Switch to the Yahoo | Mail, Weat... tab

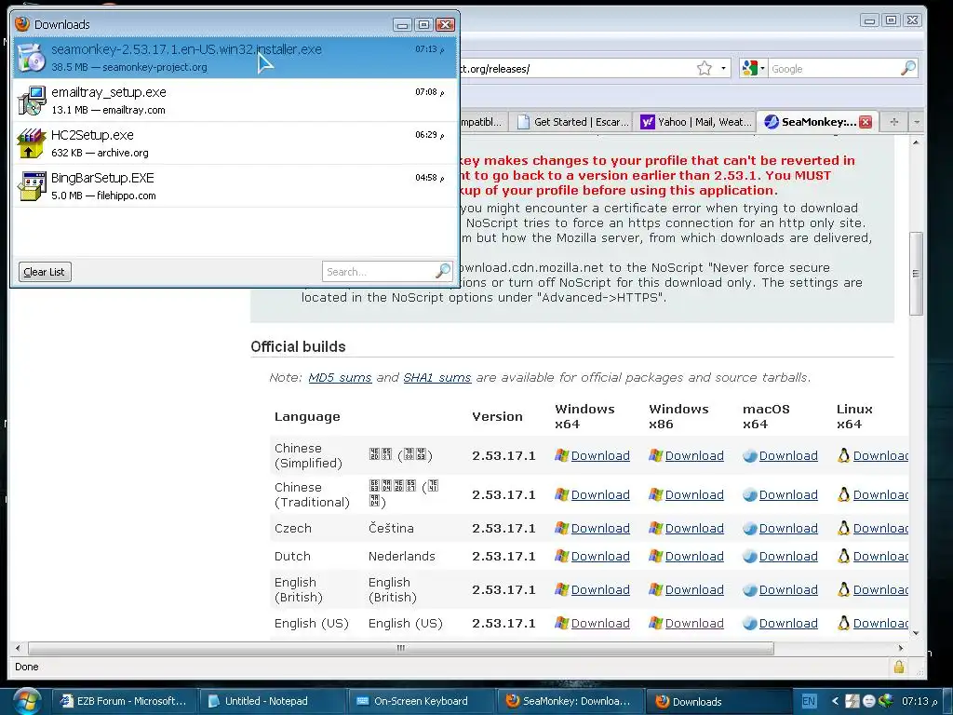695,122
